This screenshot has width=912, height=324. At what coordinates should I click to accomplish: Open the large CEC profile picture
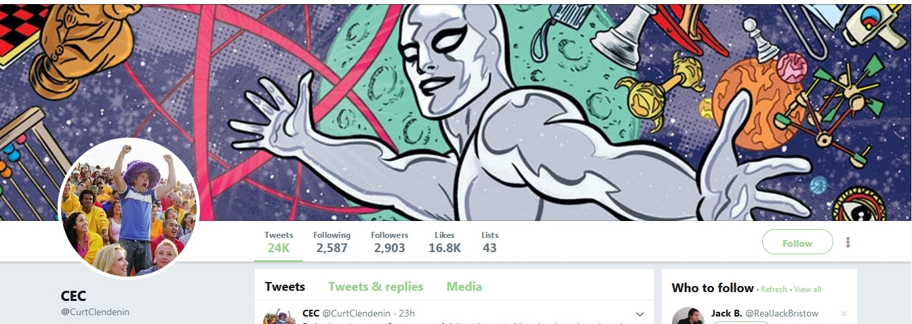coord(129,208)
